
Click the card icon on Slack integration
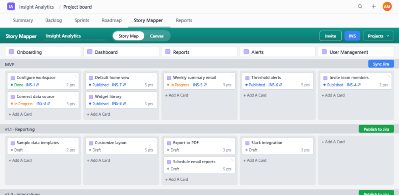(247, 143)
